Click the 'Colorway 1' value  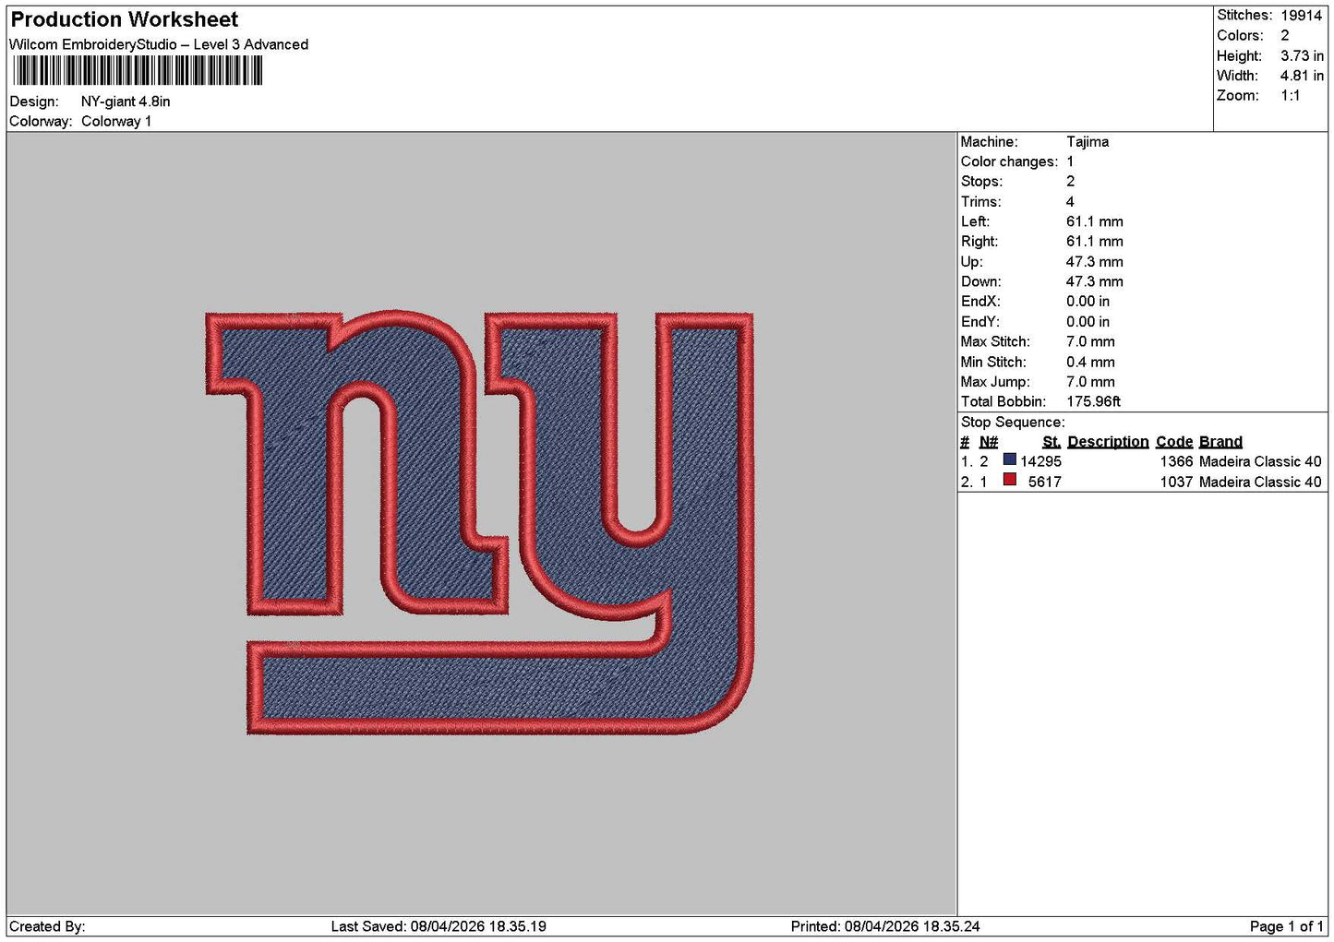pos(116,121)
